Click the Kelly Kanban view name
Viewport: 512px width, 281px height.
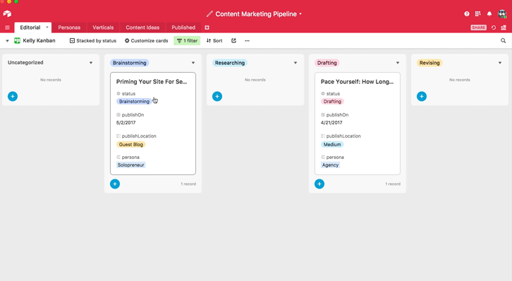pos(39,40)
